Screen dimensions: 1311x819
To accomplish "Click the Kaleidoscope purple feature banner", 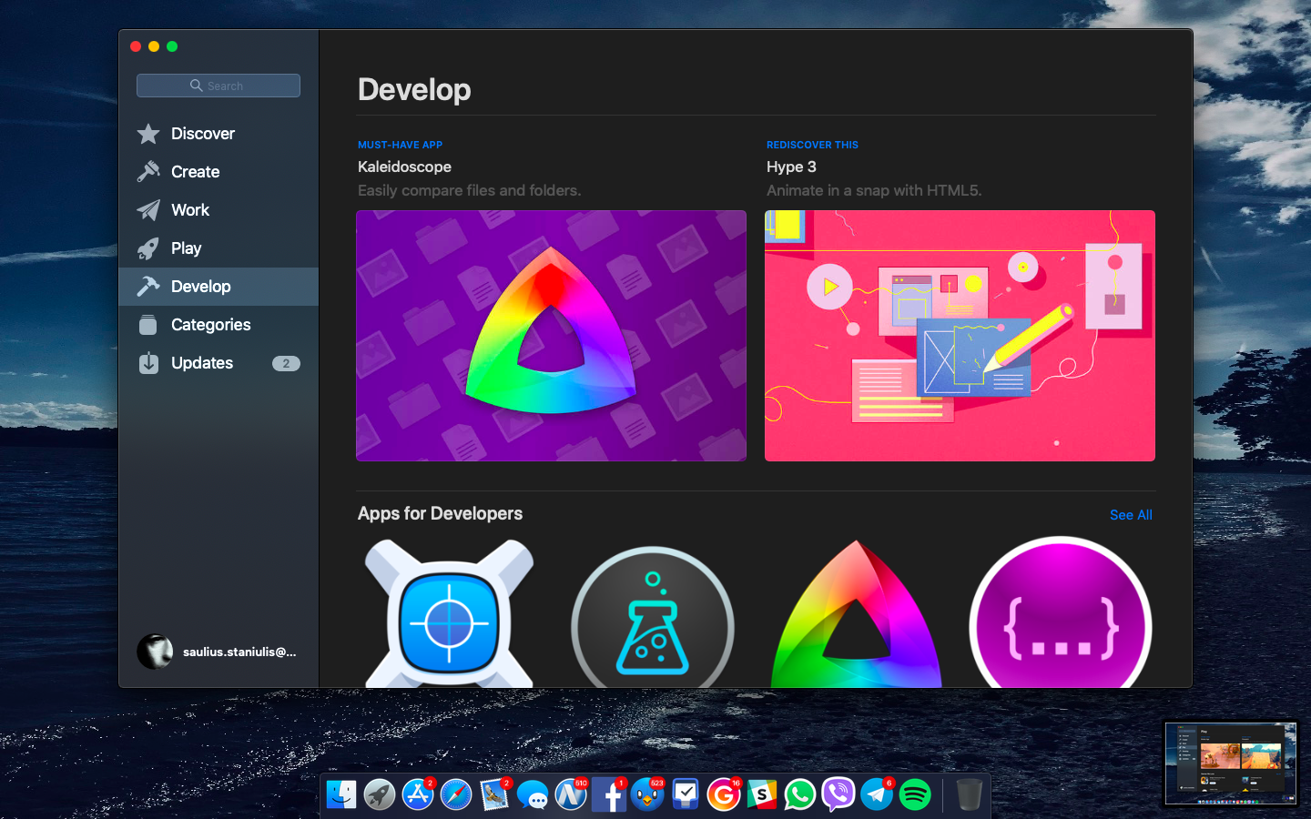I will (551, 336).
